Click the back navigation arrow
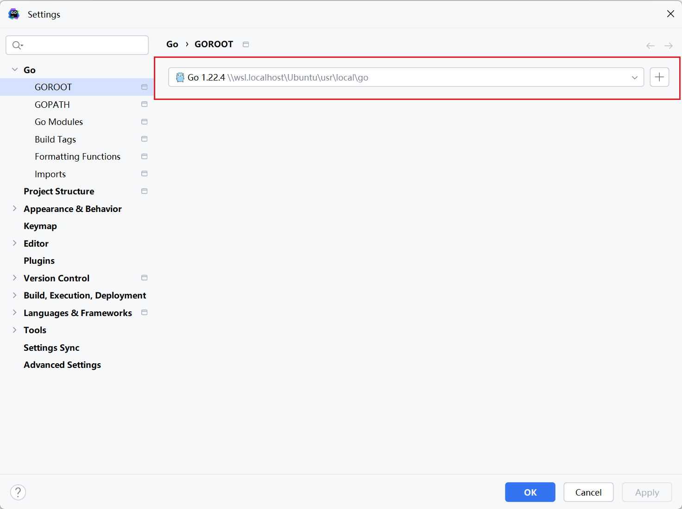 pyautogui.click(x=650, y=45)
